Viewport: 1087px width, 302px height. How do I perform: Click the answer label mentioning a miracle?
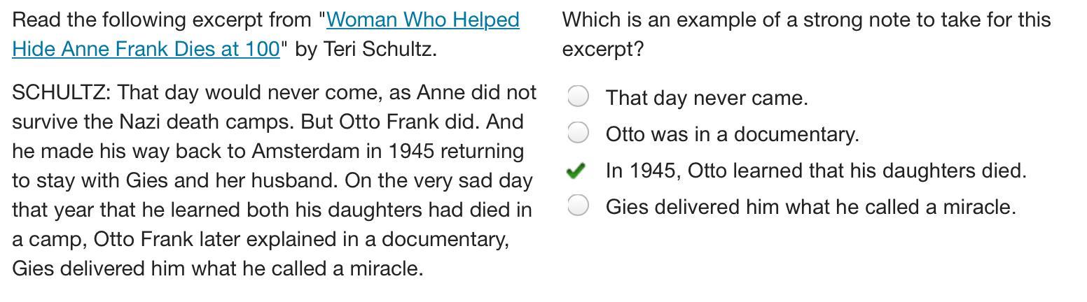click(810, 207)
